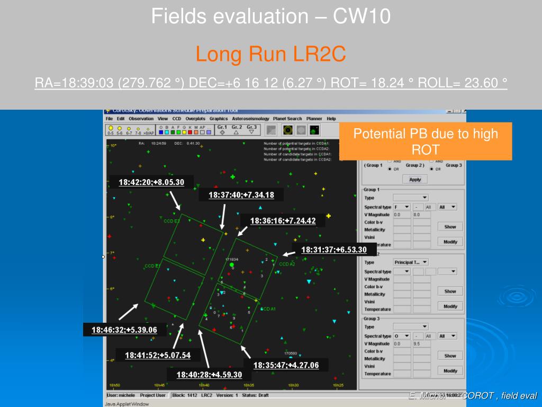The height and width of the screenshot is (407, 542).
Task: Open Group 1 Spectral type F dropdown
Action: point(402,207)
